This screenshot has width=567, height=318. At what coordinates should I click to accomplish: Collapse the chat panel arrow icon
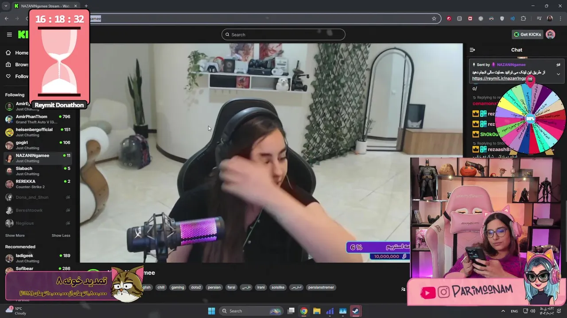tap(472, 50)
